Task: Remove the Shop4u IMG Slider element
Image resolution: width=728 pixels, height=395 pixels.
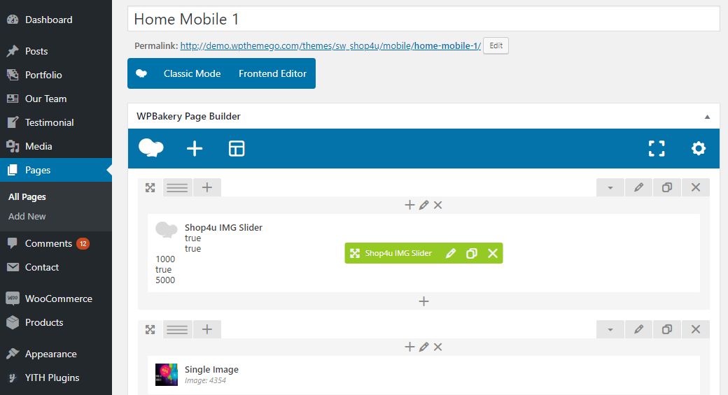Action: tap(493, 253)
